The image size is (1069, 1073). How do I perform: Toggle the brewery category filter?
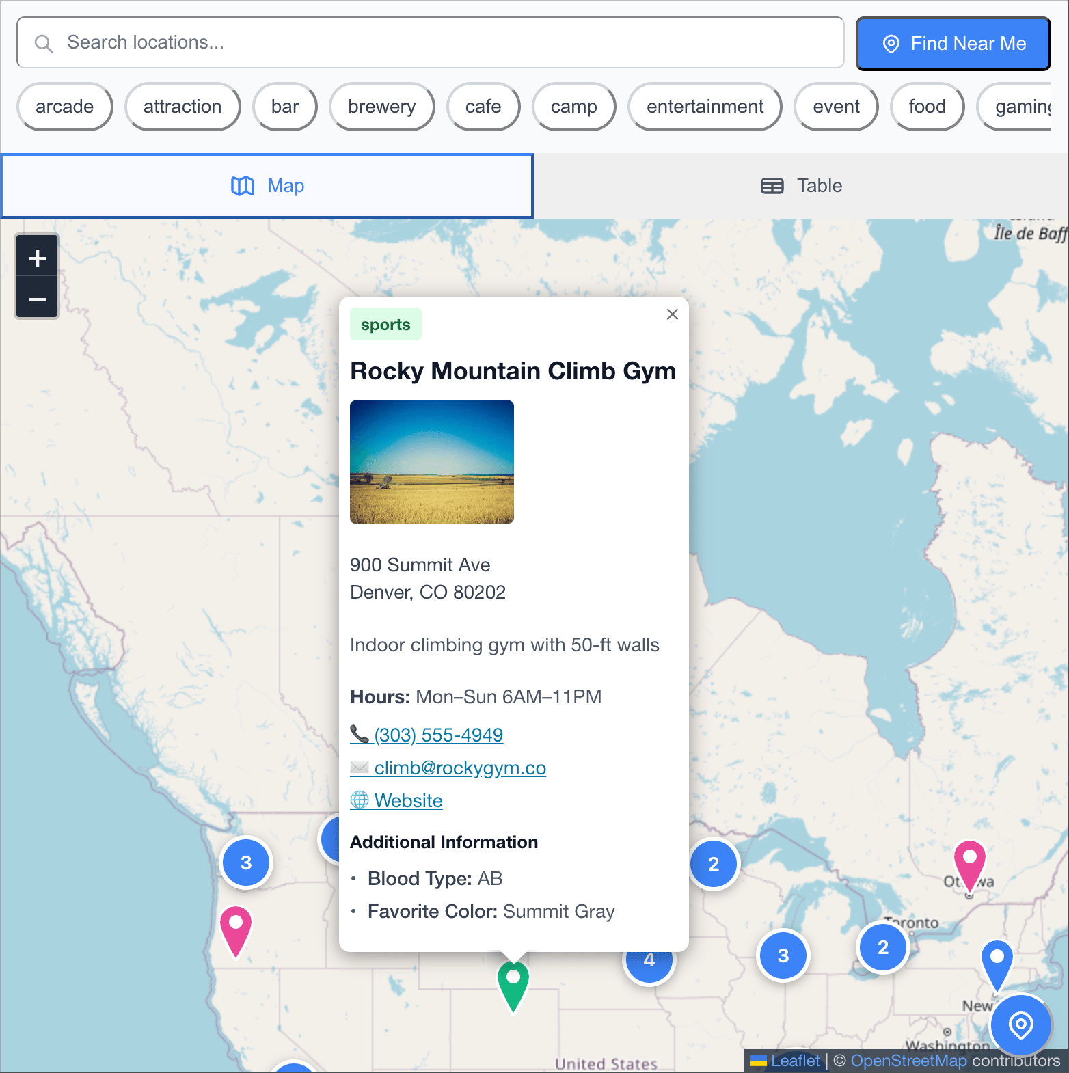click(x=381, y=107)
